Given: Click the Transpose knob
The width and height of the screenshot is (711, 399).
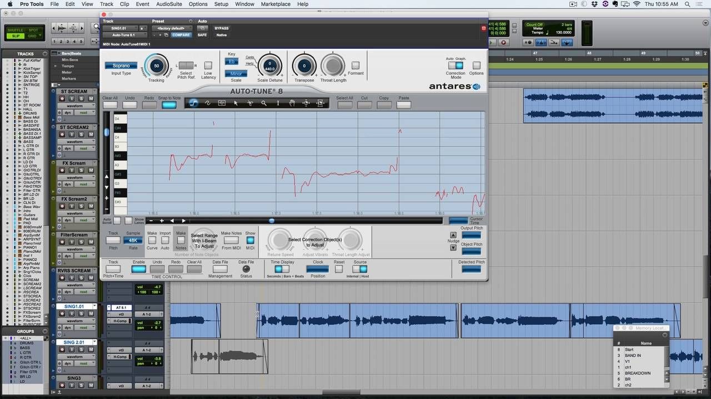Looking at the screenshot, I should 304,65.
